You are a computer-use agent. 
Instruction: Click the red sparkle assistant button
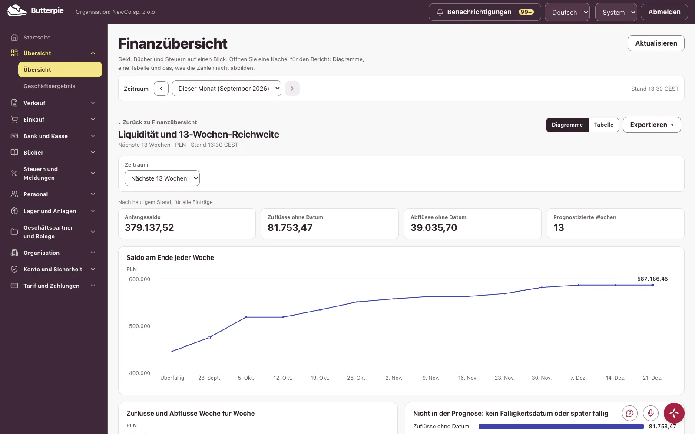(x=674, y=413)
